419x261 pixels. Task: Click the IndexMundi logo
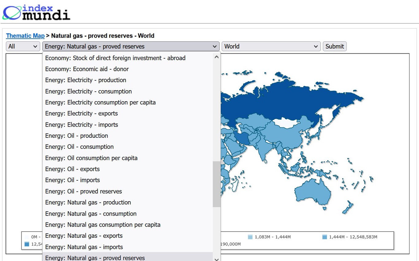(x=36, y=12)
